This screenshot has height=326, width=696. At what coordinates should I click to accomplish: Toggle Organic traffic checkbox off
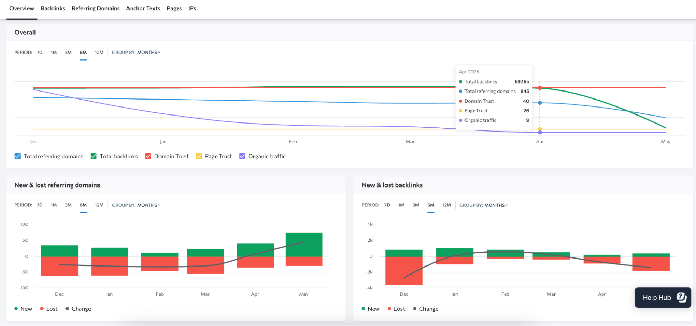(x=242, y=156)
